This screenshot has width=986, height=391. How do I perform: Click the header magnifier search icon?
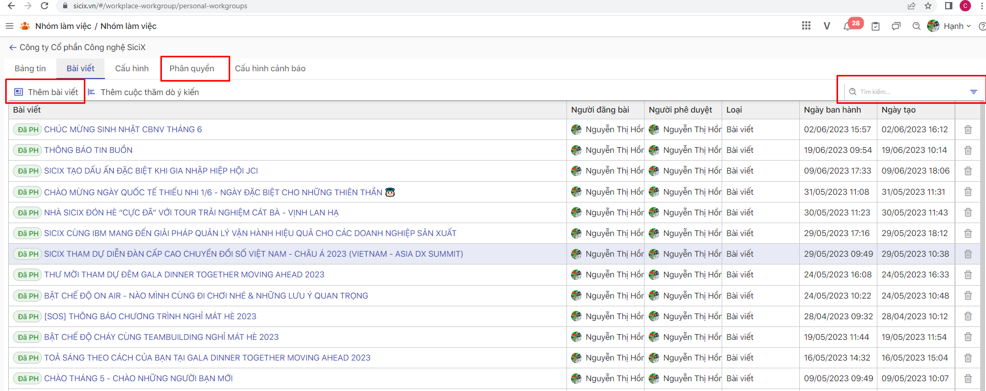click(916, 26)
